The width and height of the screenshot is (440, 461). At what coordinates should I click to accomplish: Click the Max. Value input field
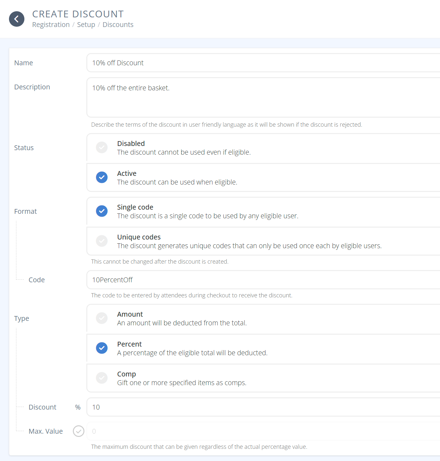click(x=263, y=431)
